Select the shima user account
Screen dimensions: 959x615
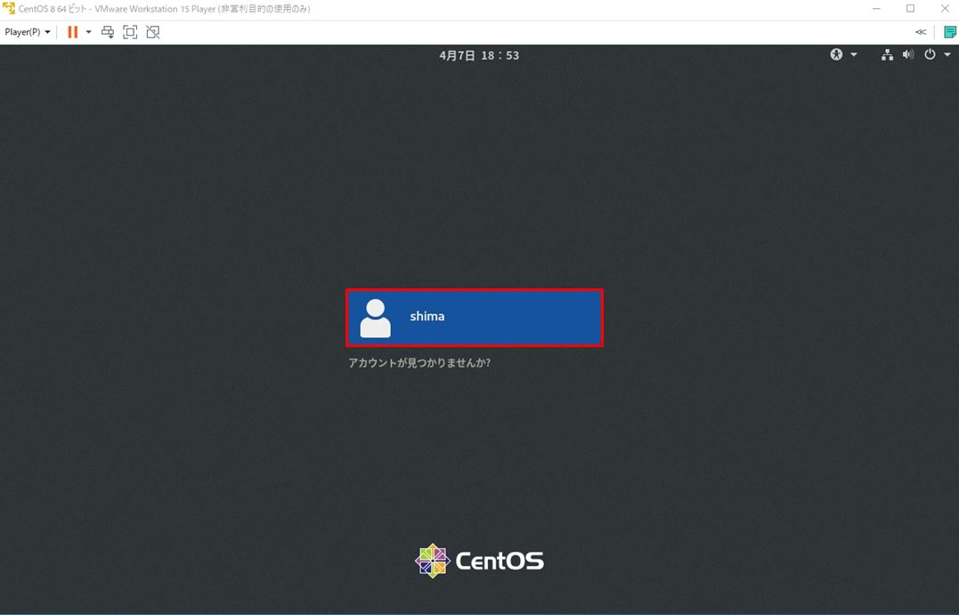tap(475, 318)
